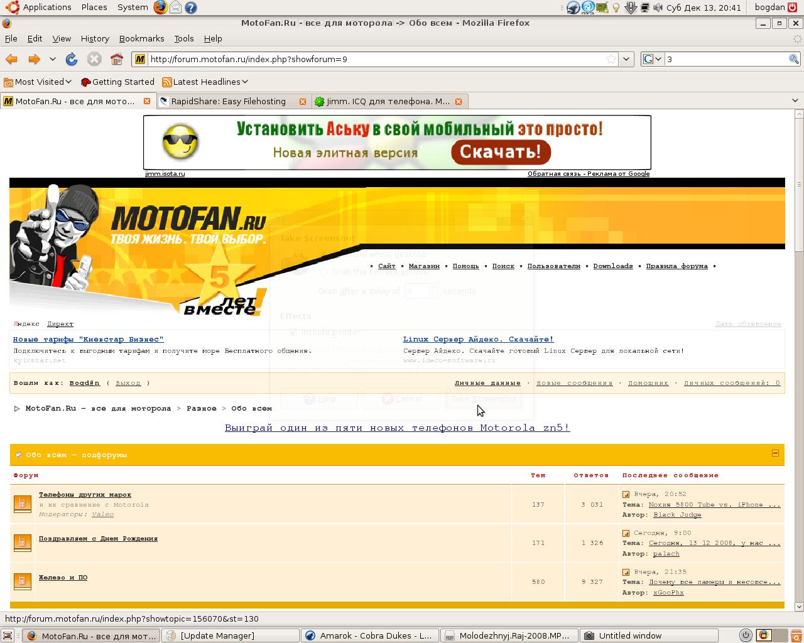Click the show desktop icon in taskbar
Viewport: 804px width, 643px height.
[x=8, y=635]
